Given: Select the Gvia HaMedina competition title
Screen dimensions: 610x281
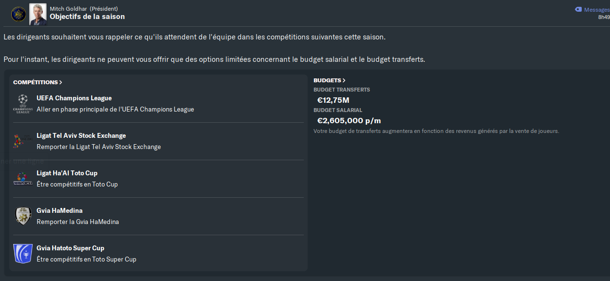Looking at the screenshot, I should point(59,211).
